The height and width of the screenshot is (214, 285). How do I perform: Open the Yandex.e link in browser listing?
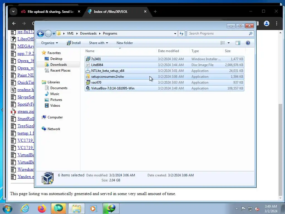click(26, 177)
